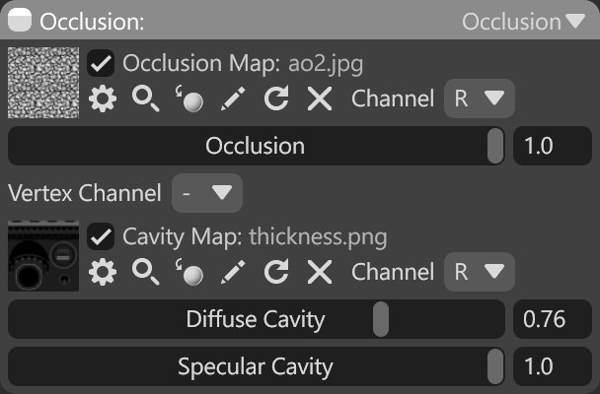The image size is (600, 394).
Task: Edit Cavity Map with pencil icon
Action: [233, 272]
